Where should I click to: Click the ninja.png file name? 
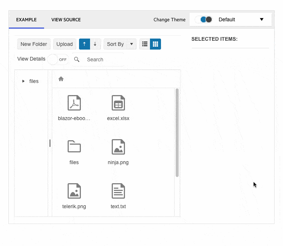tap(118, 162)
